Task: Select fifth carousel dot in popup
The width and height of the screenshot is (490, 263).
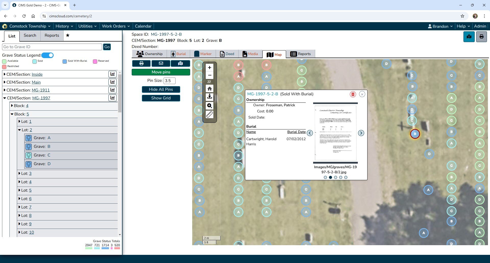Action: tap(346, 177)
